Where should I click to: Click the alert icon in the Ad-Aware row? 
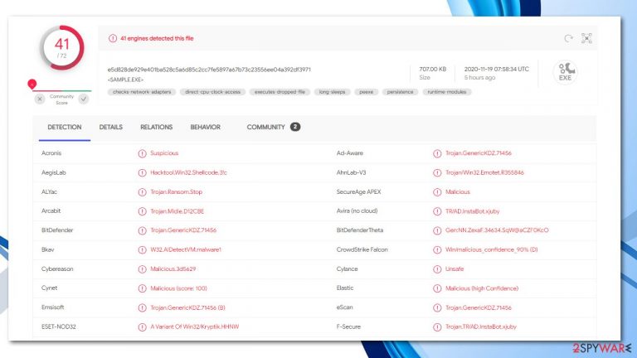pos(437,153)
